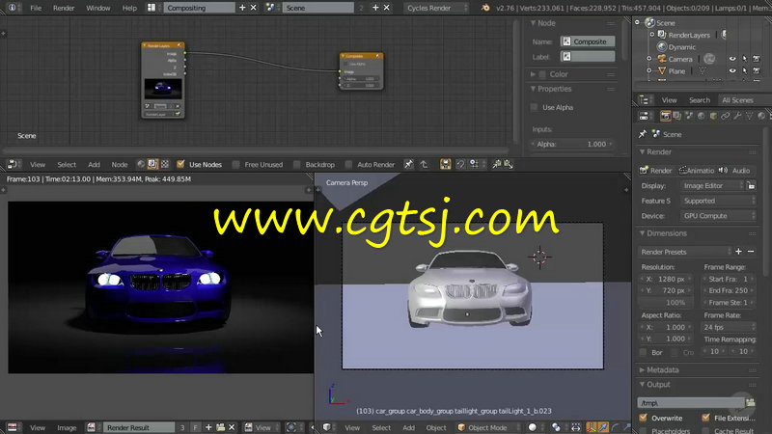Click the Alpha 1.000 input slider
Viewport: 772px width, 434px height.
[x=572, y=144]
